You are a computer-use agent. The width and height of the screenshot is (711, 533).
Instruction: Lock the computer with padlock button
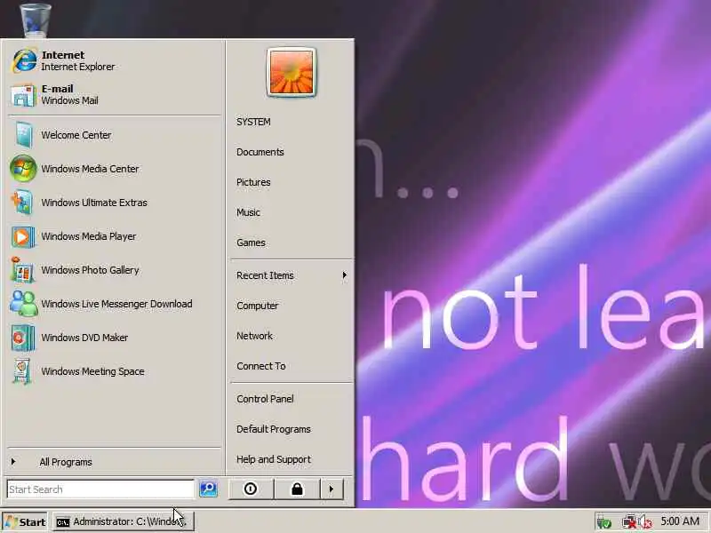(x=297, y=489)
